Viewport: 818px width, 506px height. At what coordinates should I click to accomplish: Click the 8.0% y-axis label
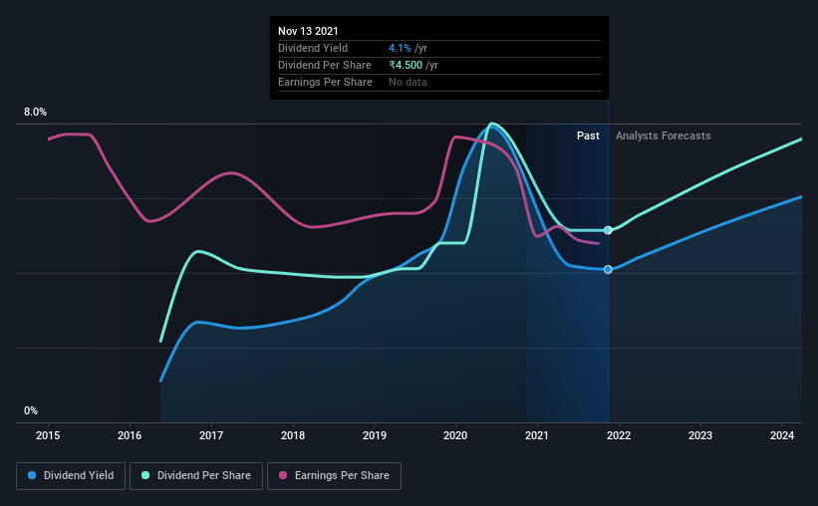pyautogui.click(x=35, y=113)
